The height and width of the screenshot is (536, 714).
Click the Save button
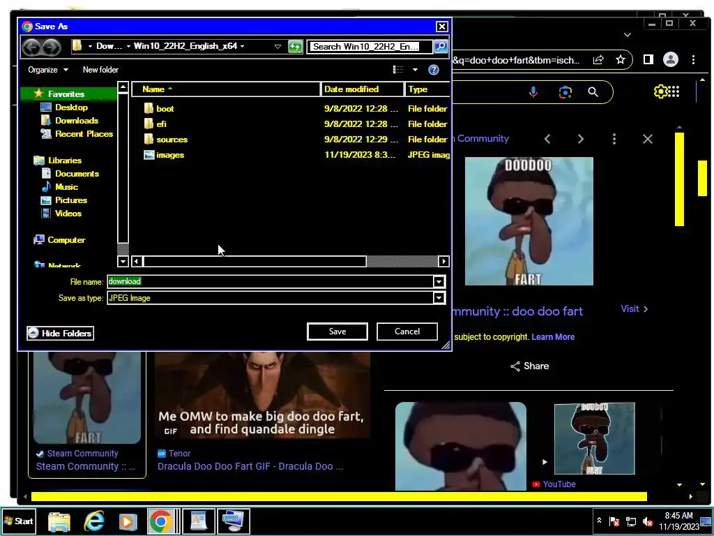337,332
